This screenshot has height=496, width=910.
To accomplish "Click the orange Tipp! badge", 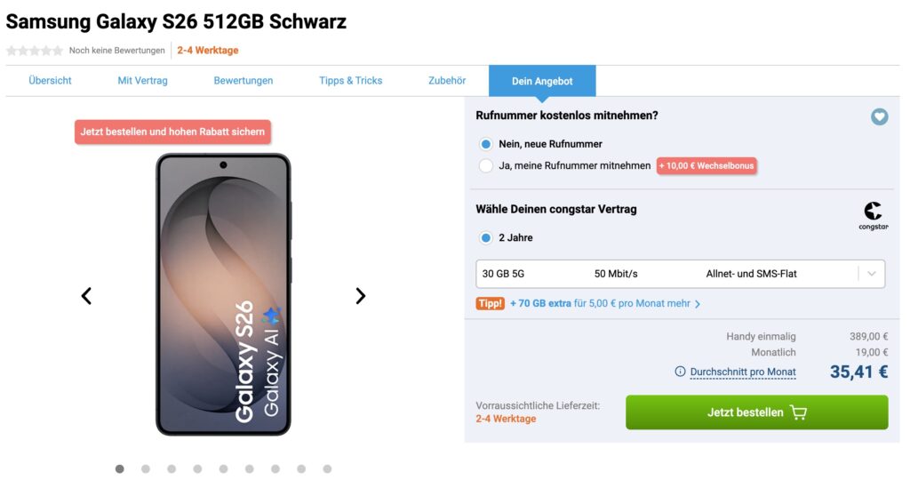I will click(491, 303).
